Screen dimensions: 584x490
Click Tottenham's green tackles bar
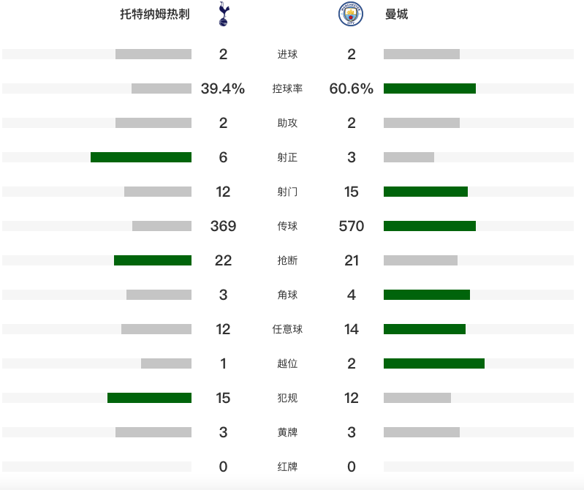pos(153,260)
